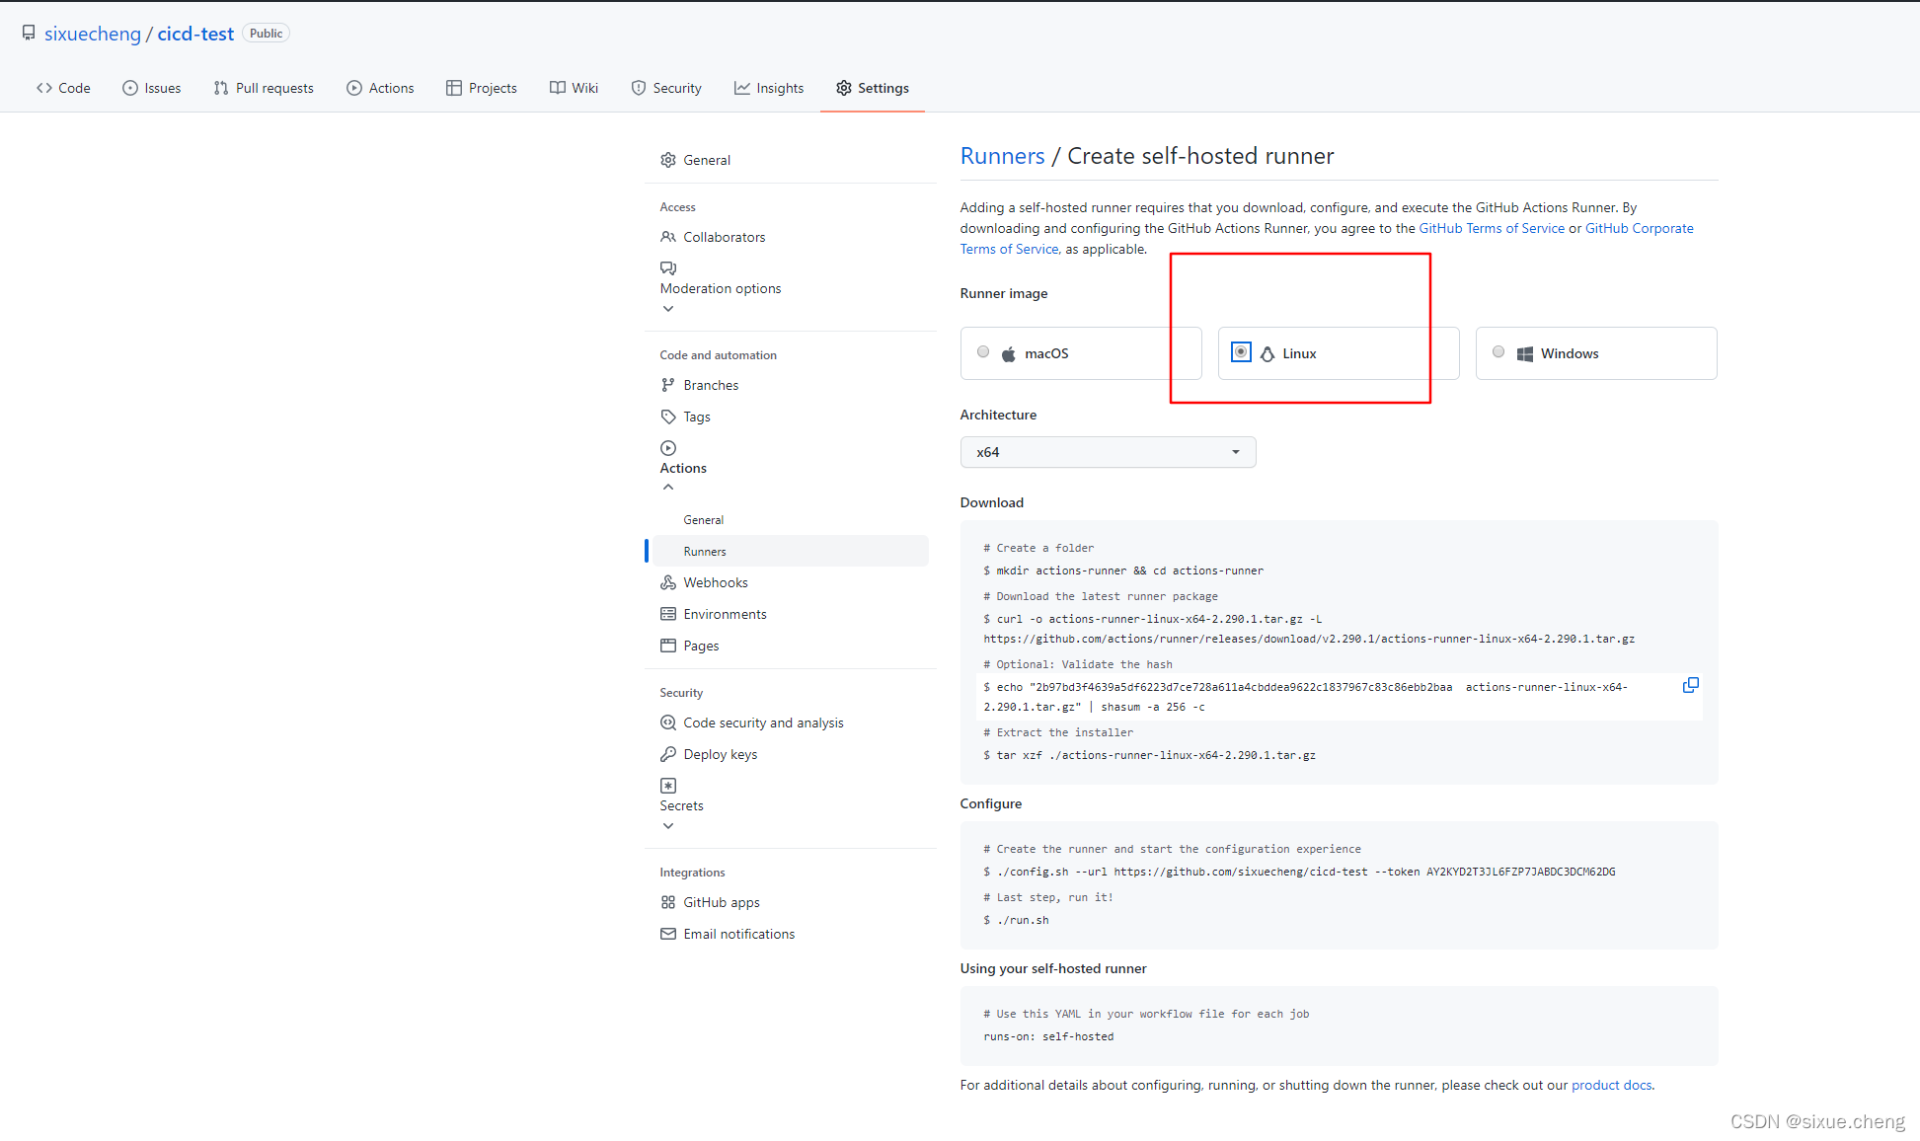Click the runs-on: self-hosted YAML line
The height and width of the screenshot is (1141, 1920).
[1048, 1036]
